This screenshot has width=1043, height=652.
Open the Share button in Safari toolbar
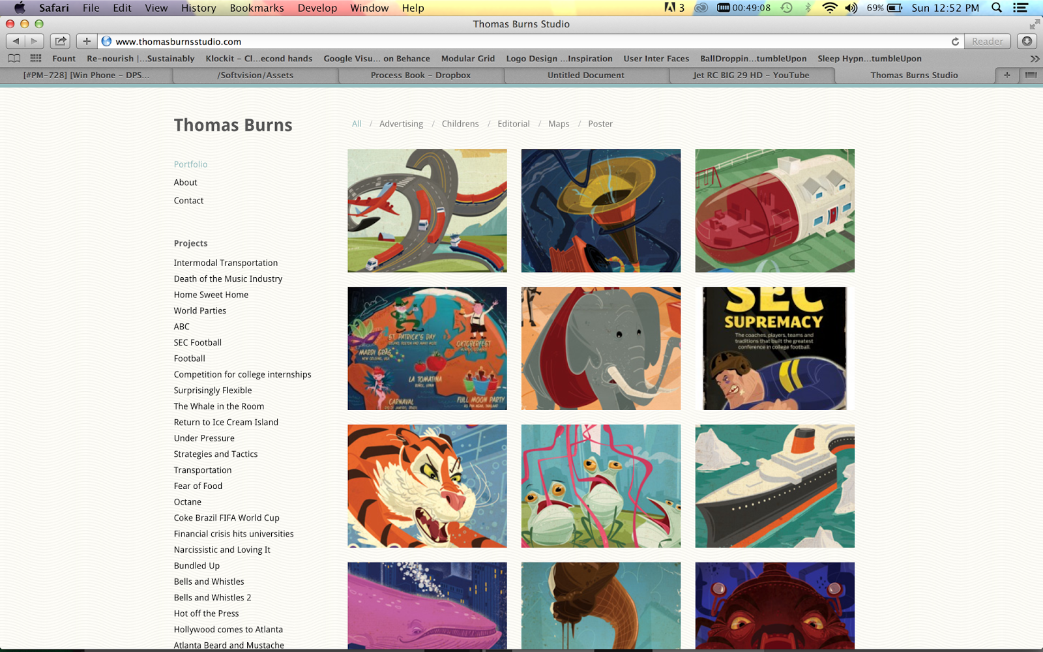60,41
